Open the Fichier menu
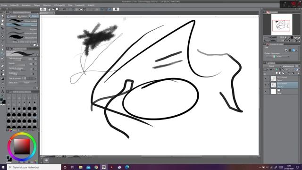This screenshot has width=302, height=170. [4, 5]
